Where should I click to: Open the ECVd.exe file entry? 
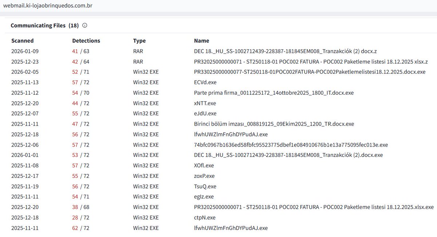point(205,82)
